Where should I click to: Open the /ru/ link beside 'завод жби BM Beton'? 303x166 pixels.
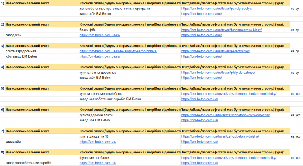(202, 78)
